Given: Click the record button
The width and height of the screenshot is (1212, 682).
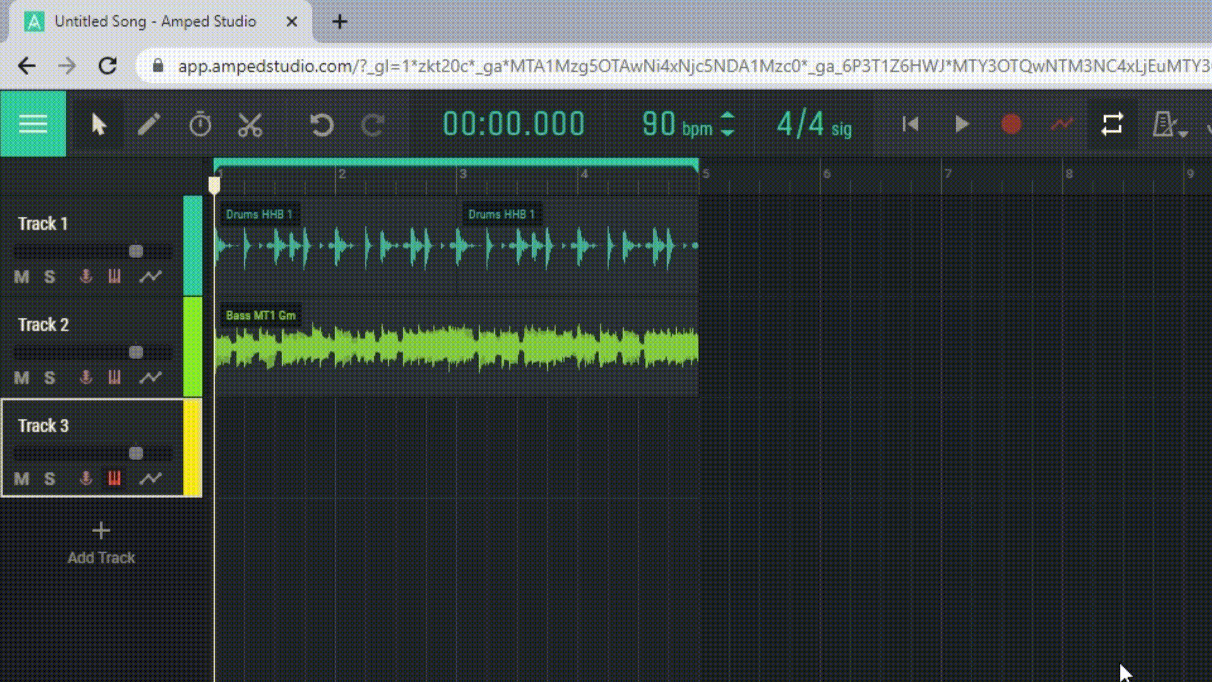Looking at the screenshot, I should pyautogui.click(x=1011, y=124).
